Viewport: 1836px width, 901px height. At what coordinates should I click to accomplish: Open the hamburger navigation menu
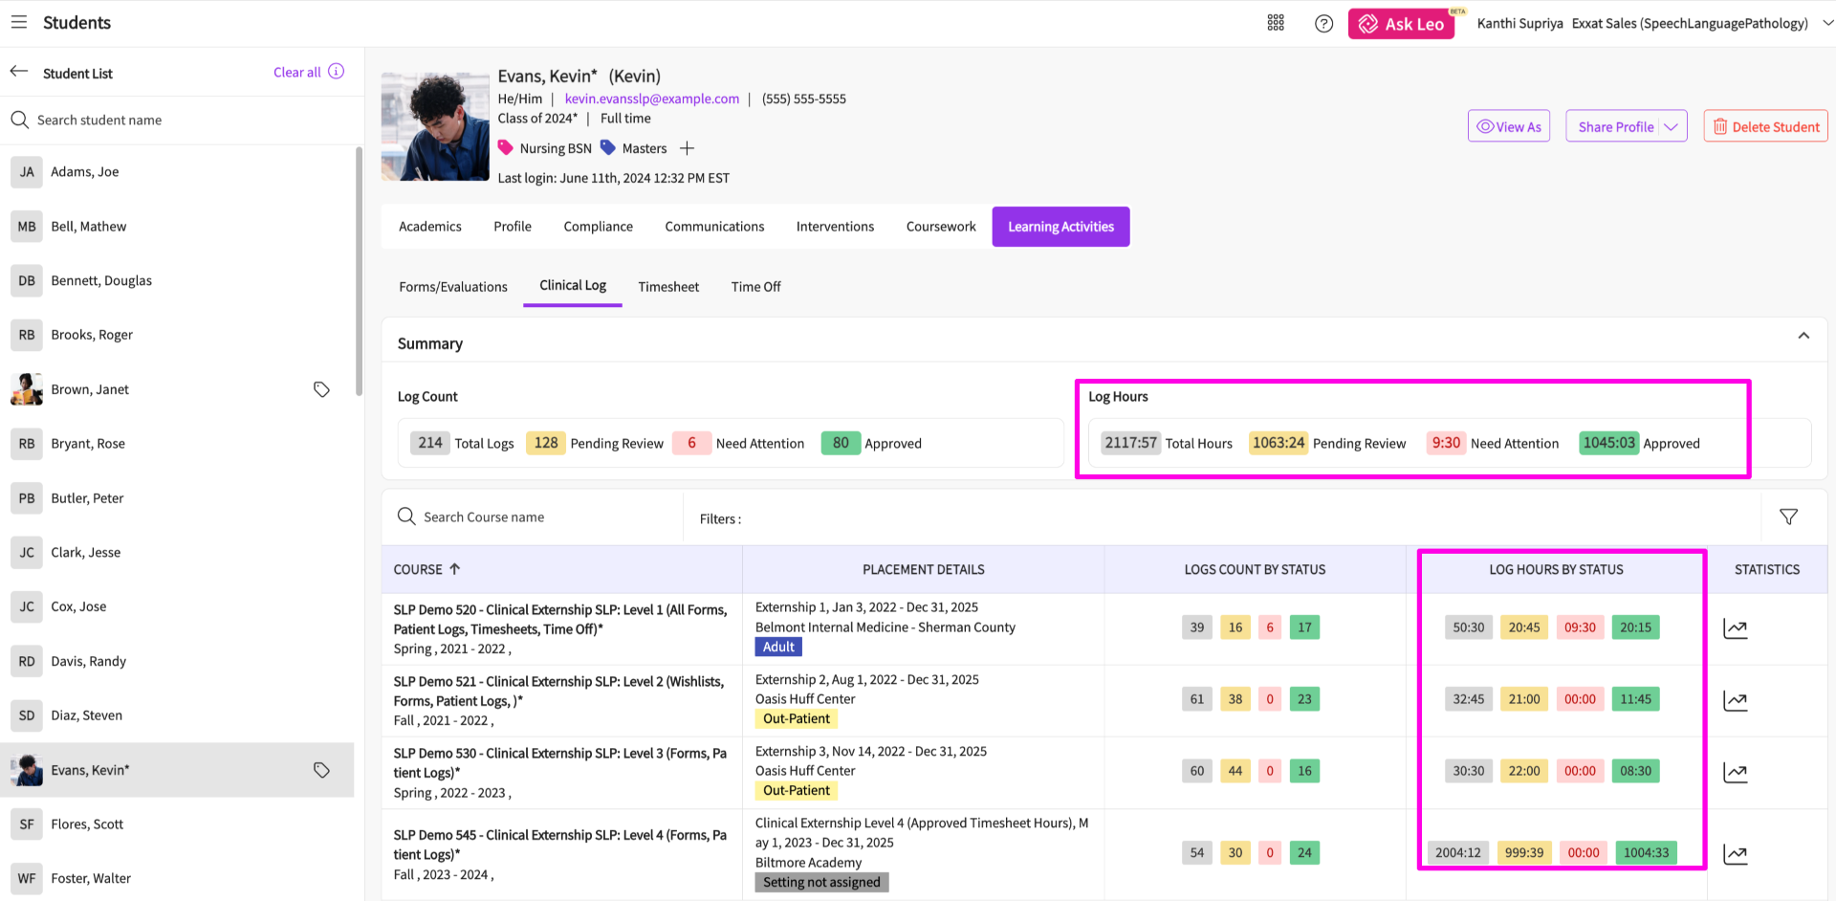pos(19,22)
